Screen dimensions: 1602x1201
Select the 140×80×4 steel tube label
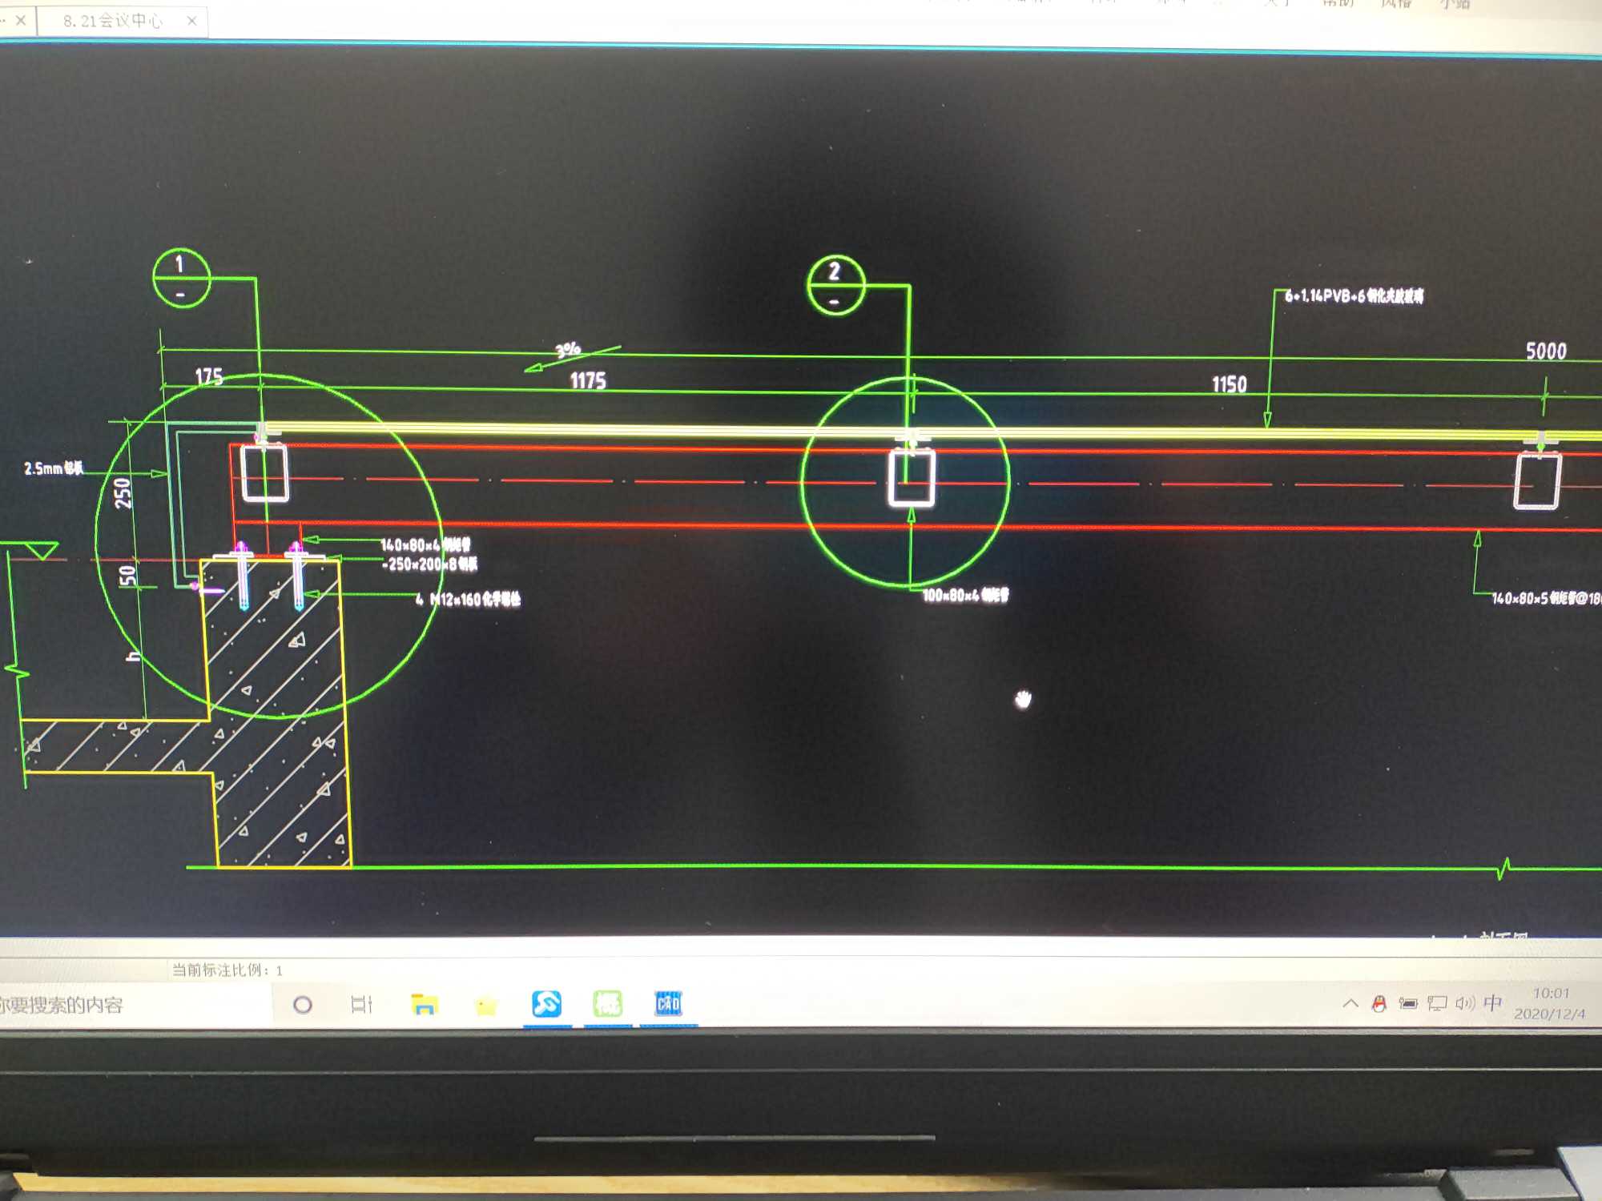tap(425, 545)
